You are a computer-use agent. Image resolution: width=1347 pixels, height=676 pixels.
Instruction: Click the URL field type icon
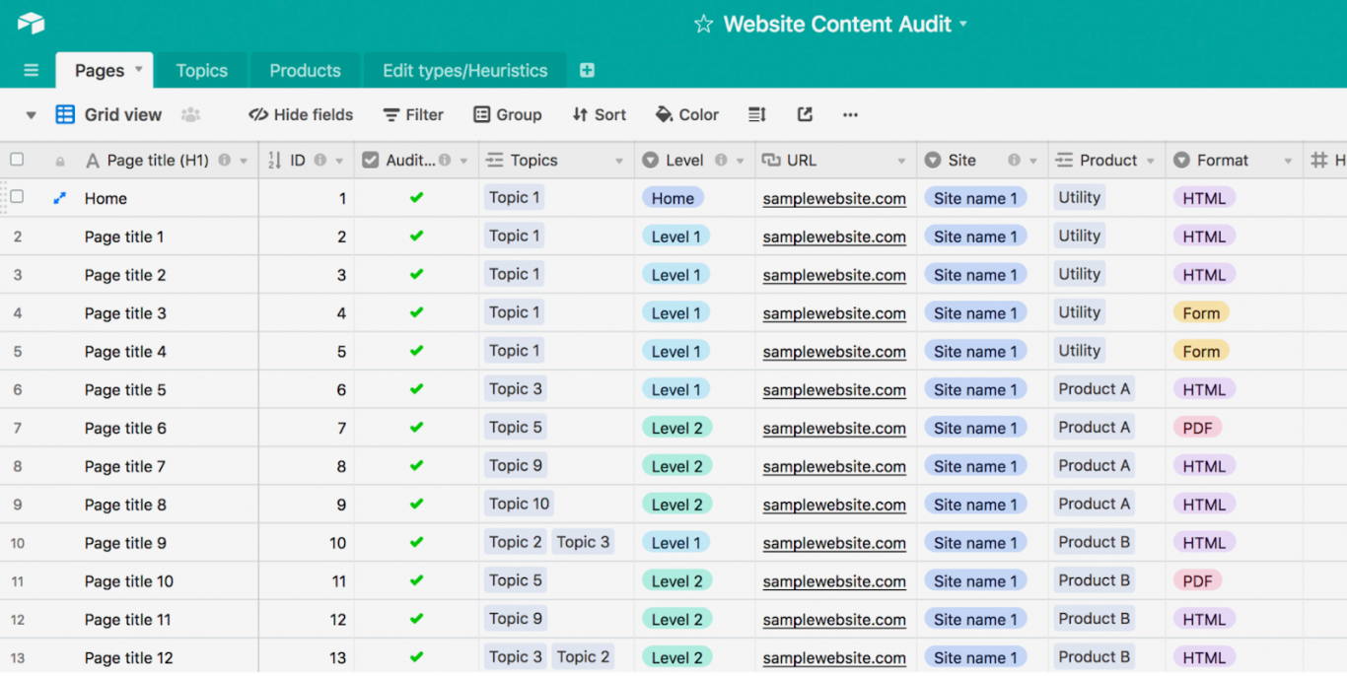(771, 160)
